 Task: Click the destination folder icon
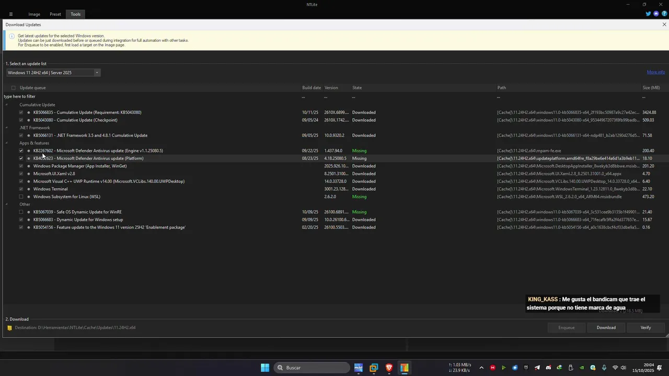pos(9,328)
